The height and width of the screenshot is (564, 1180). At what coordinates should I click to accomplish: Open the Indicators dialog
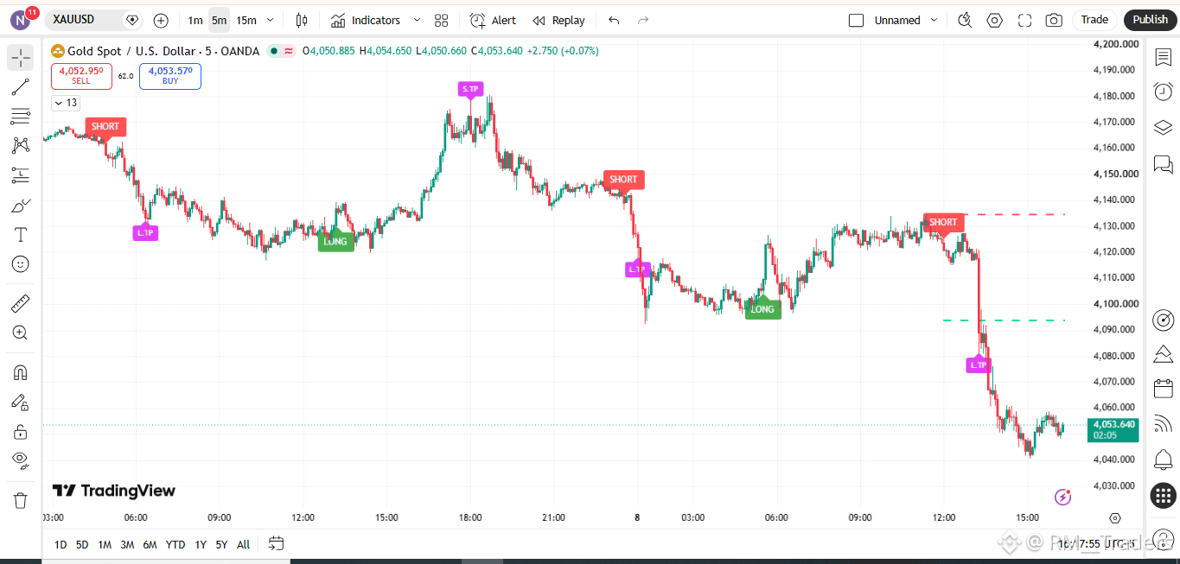tap(365, 20)
